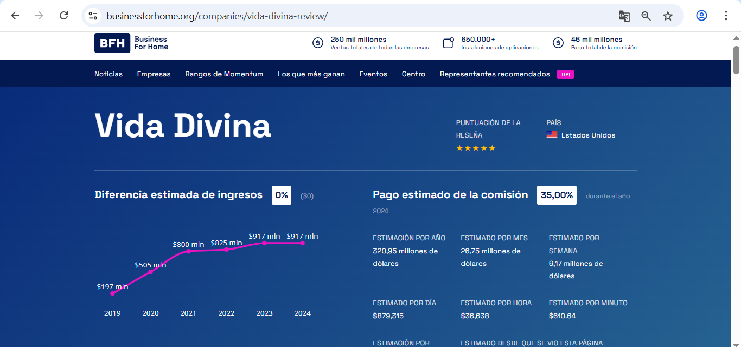Open the Eventos navigation link
This screenshot has height=347, width=741.
coord(373,74)
